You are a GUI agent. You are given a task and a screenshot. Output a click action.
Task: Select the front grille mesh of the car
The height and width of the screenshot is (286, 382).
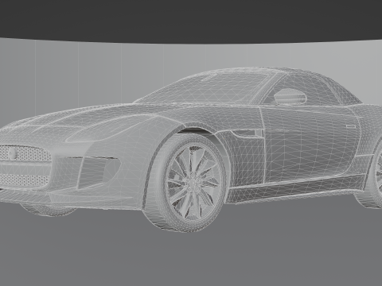[x=25, y=153]
